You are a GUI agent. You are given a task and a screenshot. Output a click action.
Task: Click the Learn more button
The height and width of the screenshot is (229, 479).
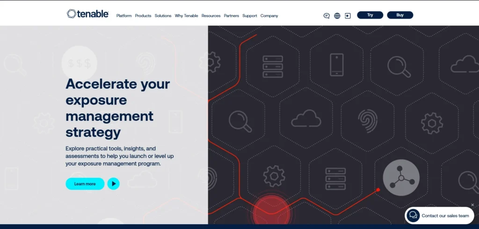pyautogui.click(x=85, y=184)
